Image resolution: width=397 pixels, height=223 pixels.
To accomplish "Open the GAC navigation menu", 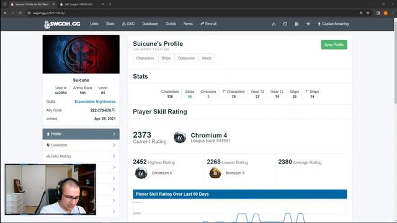I will [x=128, y=24].
